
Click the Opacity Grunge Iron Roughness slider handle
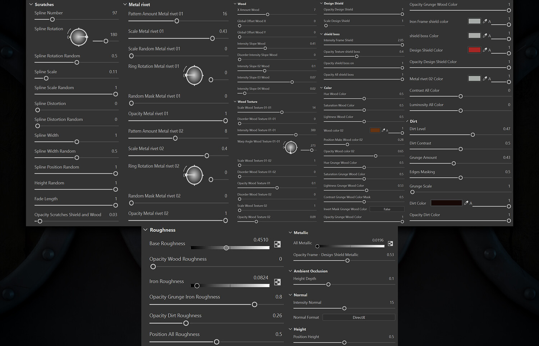(254, 304)
